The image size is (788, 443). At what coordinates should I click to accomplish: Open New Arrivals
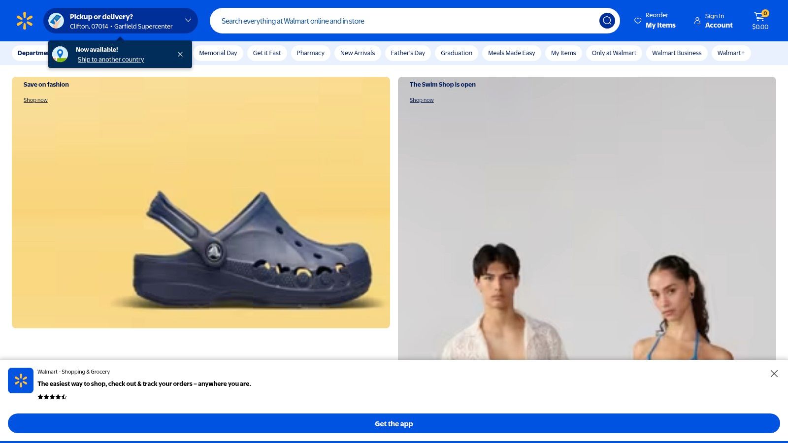click(x=358, y=53)
